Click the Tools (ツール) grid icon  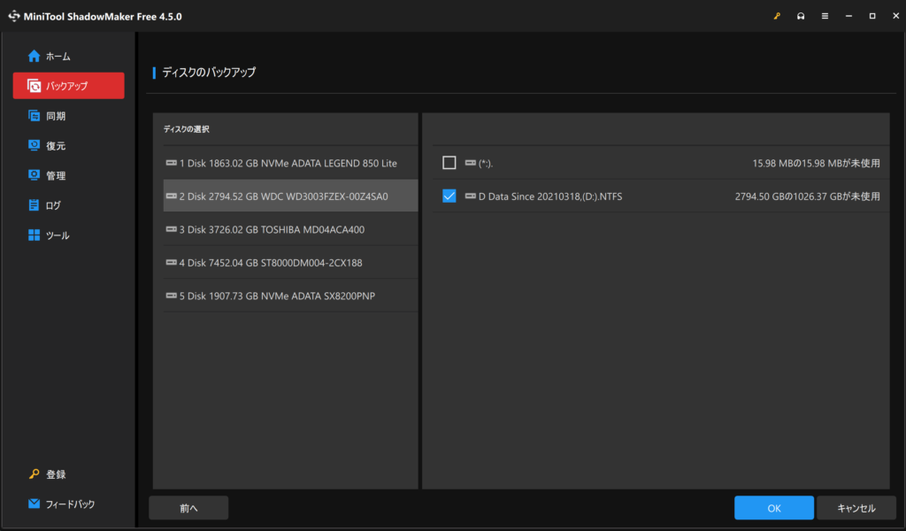(x=35, y=235)
